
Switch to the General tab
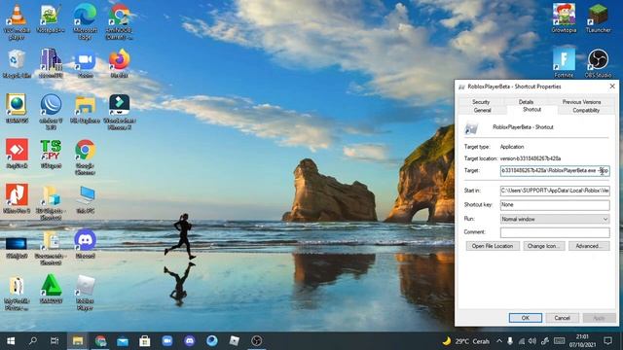click(x=483, y=110)
